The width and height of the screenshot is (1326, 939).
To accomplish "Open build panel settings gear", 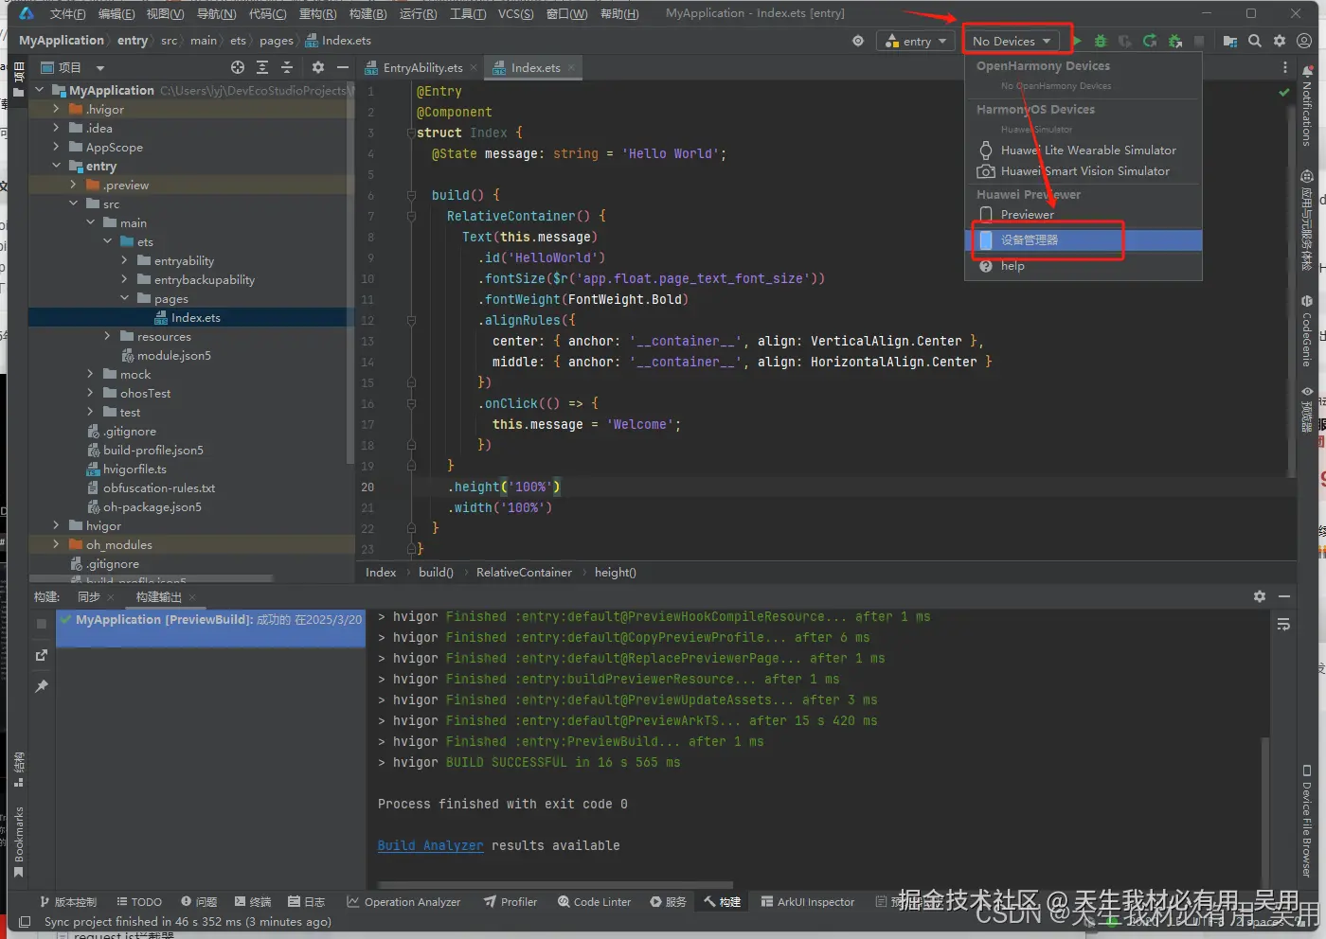I will (x=1260, y=596).
